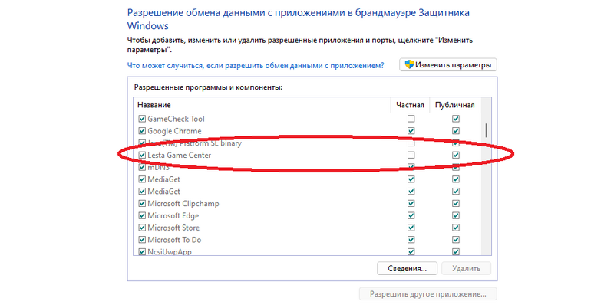The height and width of the screenshot is (308, 614).
Task: Uncheck the Microsoft Edge name checkbox
Action: point(142,215)
